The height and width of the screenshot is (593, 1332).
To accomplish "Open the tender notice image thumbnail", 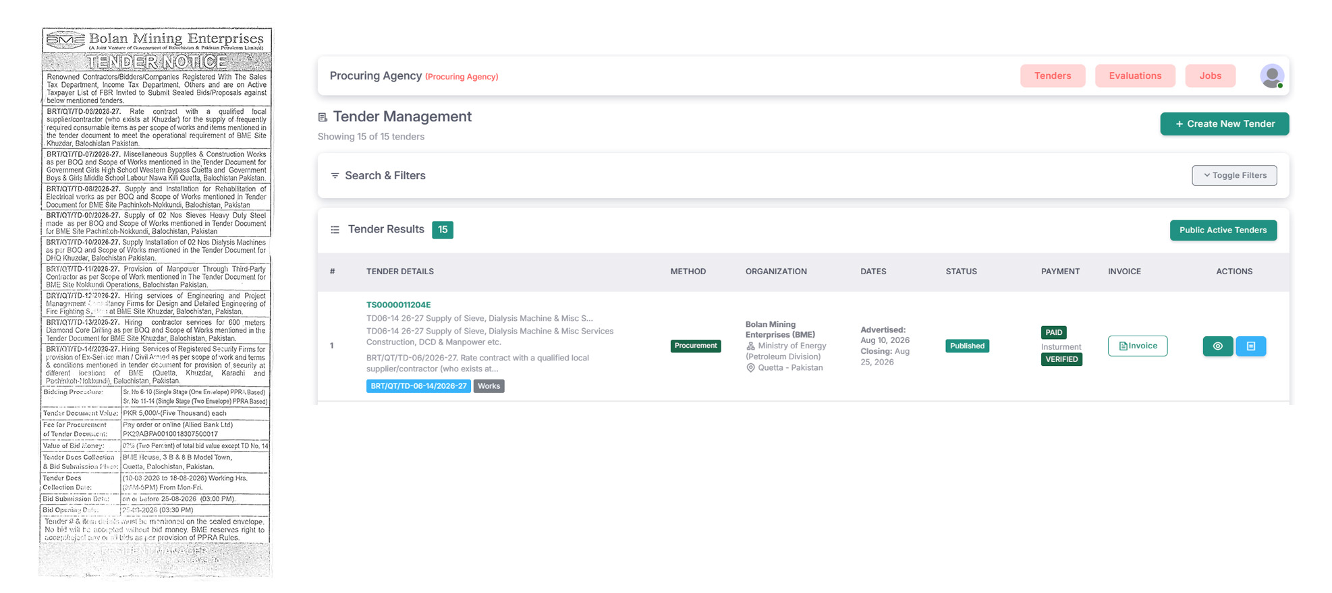I will coord(156,302).
